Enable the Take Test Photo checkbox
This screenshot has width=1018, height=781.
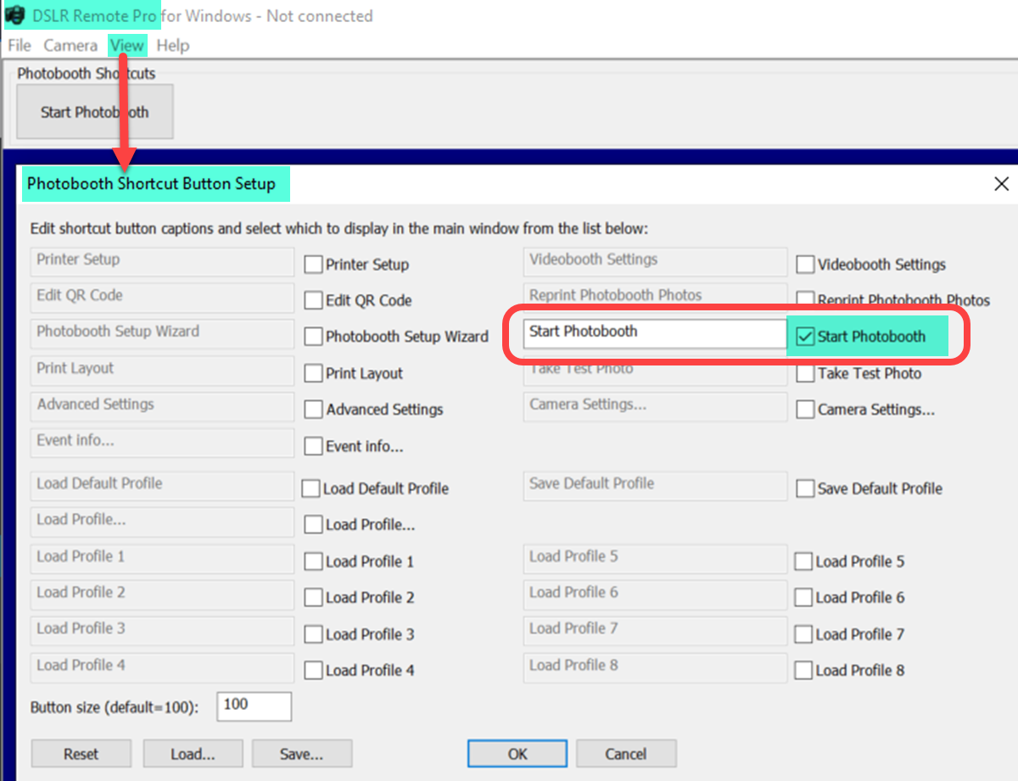[805, 374]
